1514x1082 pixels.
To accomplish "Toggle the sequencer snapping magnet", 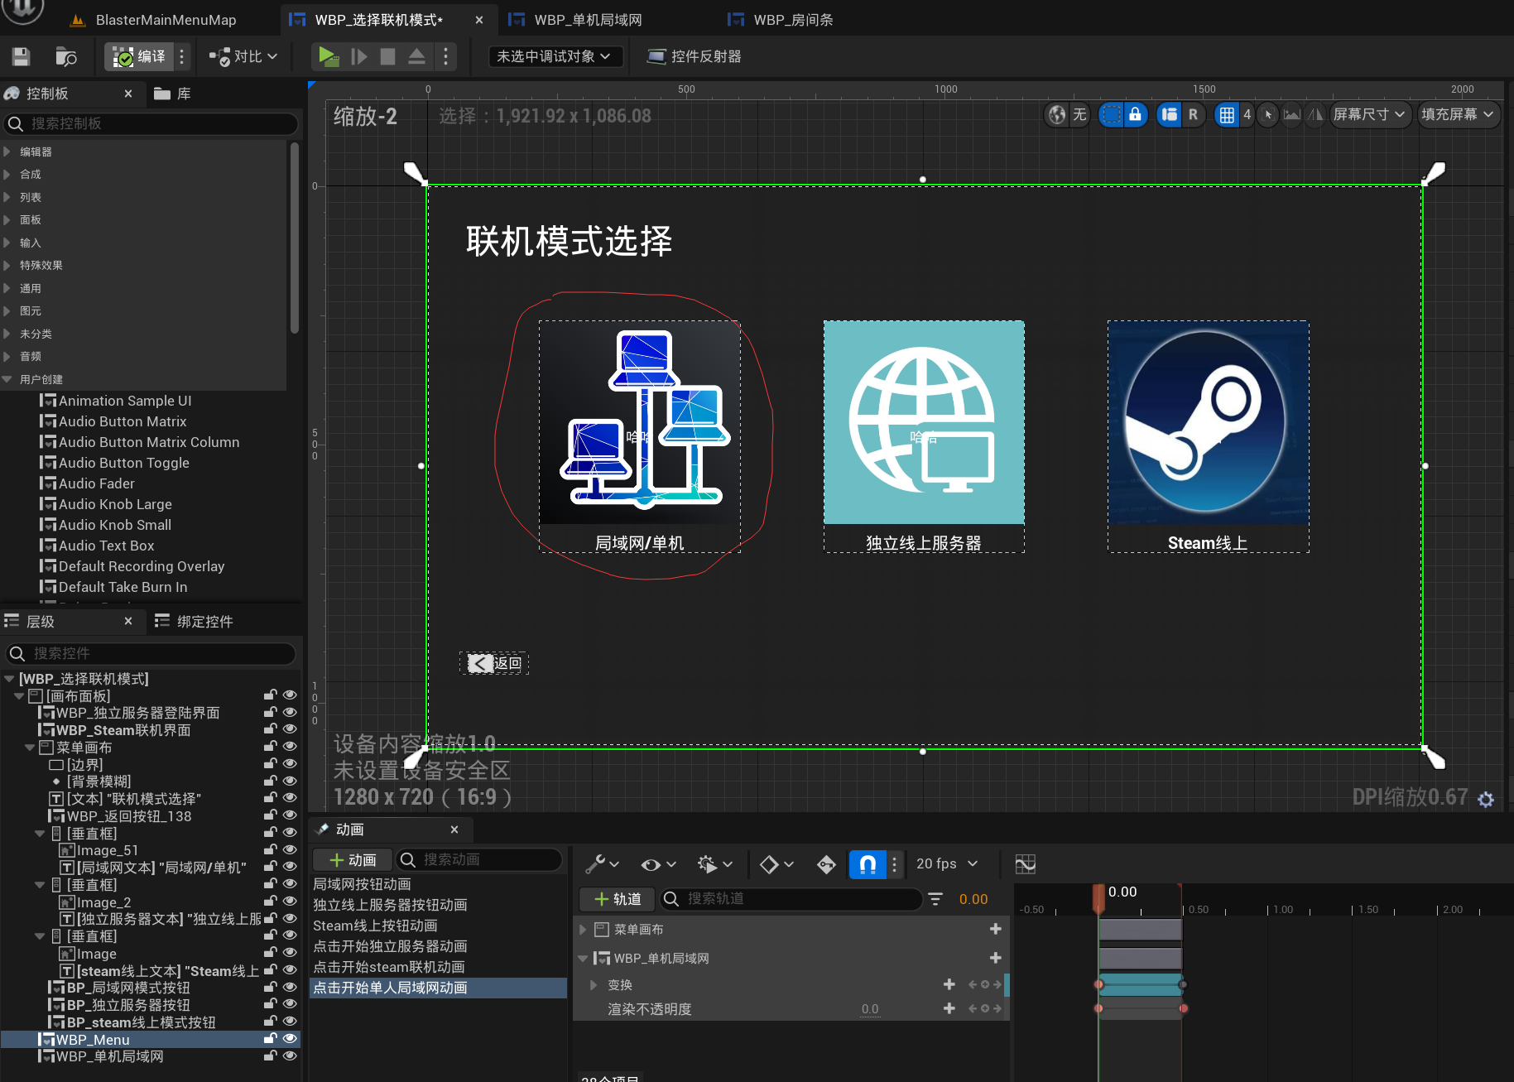I will tap(868, 864).
